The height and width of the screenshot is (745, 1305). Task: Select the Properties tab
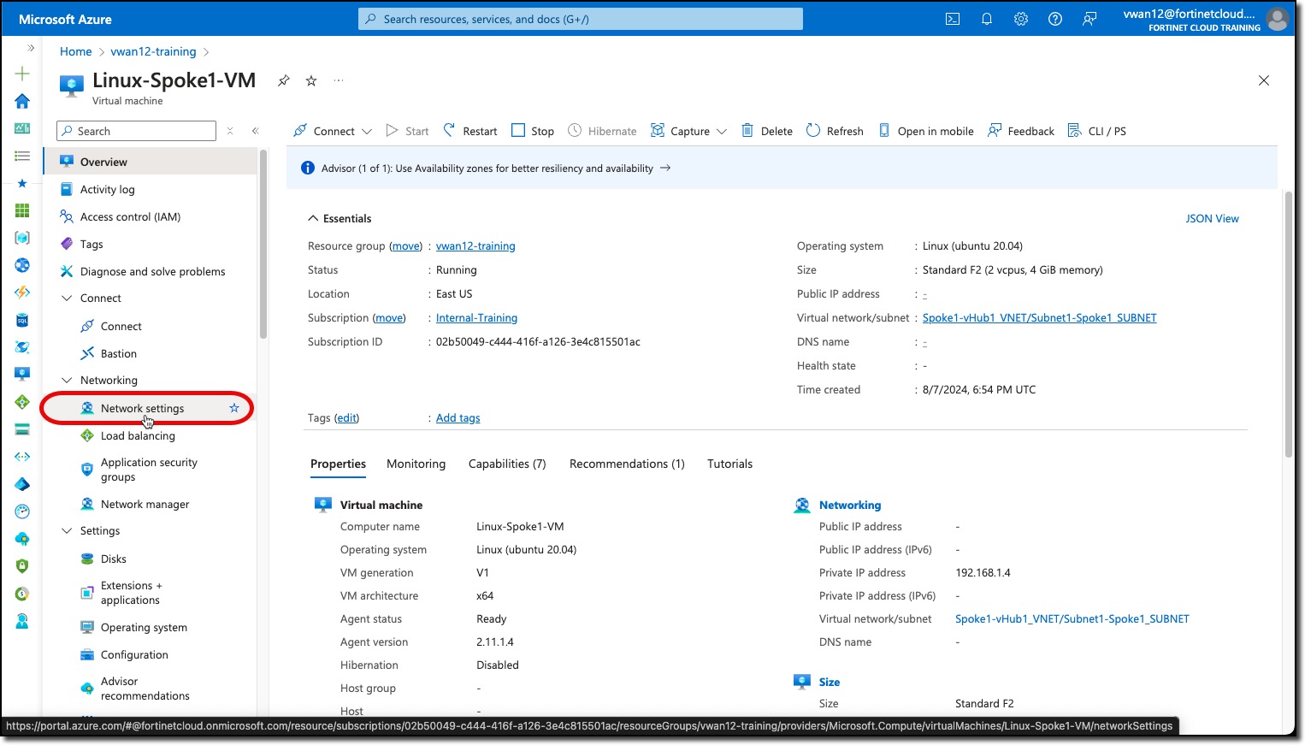[x=338, y=464]
